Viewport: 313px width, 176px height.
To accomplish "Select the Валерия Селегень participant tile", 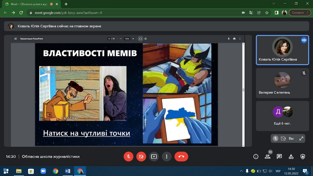I will 282,83.
